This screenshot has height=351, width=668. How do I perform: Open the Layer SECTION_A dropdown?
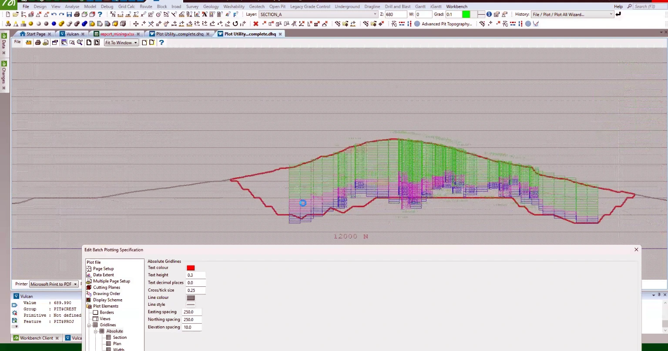coord(318,14)
